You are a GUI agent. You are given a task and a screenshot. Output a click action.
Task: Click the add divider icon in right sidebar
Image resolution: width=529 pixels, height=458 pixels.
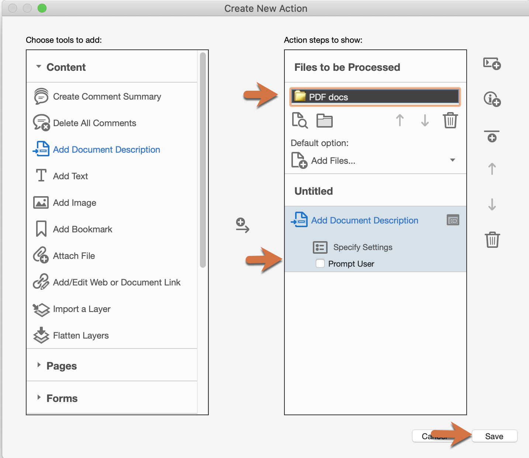point(492,136)
